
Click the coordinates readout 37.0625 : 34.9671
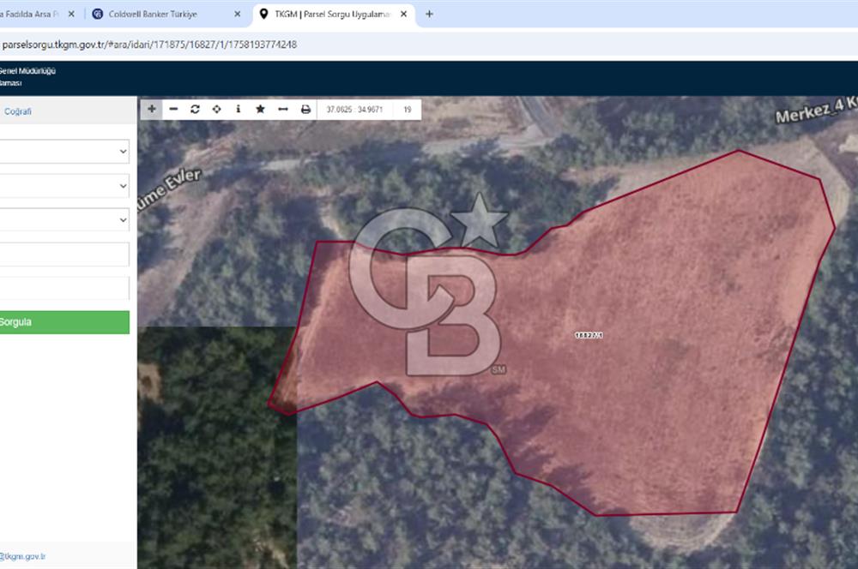pos(354,110)
